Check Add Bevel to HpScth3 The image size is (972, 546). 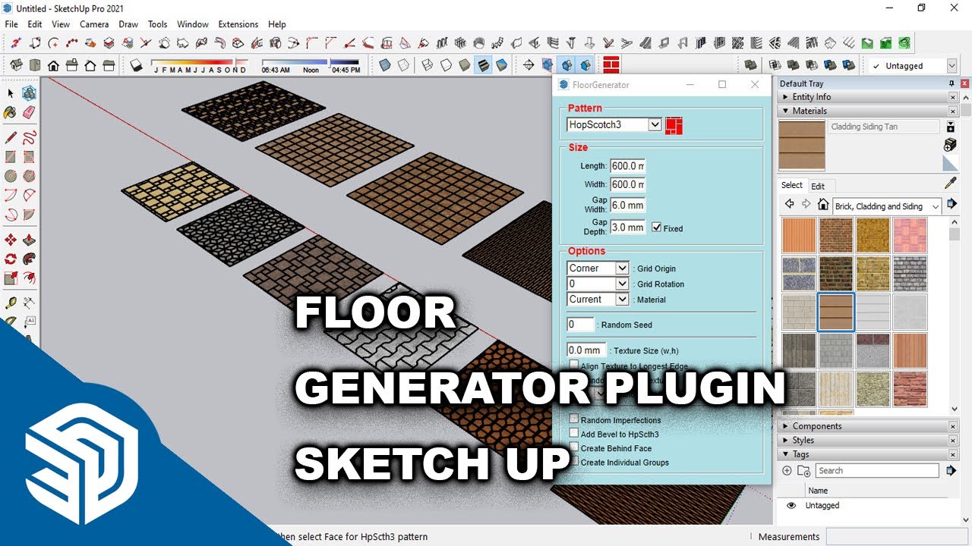coord(574,434)
